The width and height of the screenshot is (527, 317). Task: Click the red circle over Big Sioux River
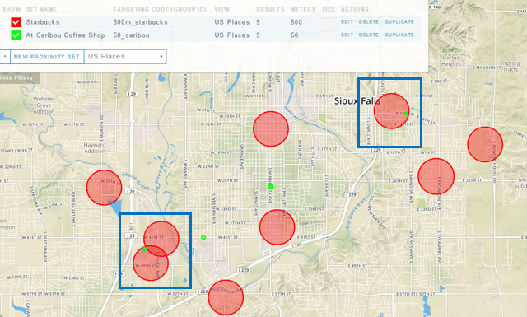pyautogui.click(x=226, y=297)
